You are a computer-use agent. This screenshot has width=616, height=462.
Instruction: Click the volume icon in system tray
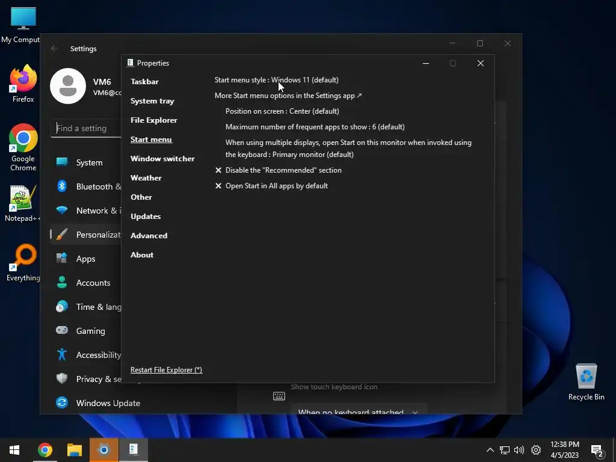pyautogui.click(x=519, y=450)
